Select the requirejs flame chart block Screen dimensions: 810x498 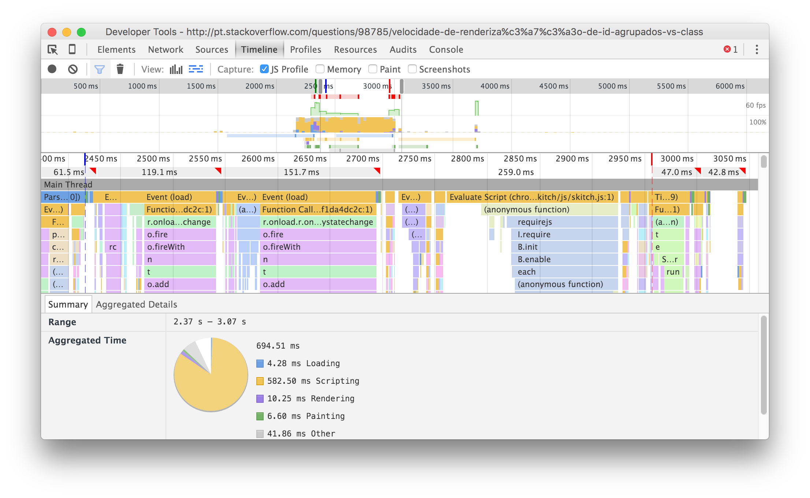(x=562, y=222)
